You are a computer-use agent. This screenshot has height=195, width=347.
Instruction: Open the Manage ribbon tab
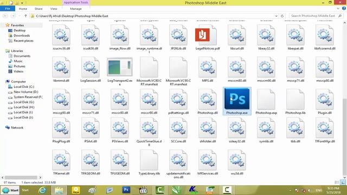pos(76,9)
